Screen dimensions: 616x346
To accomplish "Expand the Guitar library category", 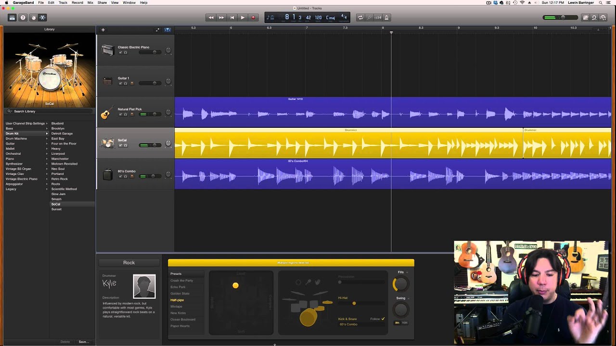I will (x=47, y=144).
